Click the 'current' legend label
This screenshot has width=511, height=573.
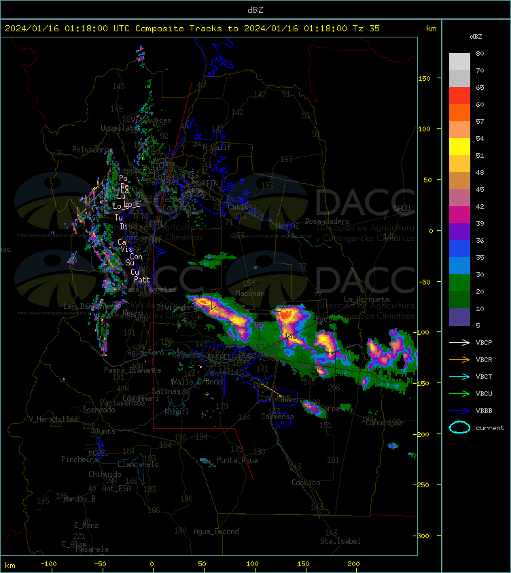[490, 428]
